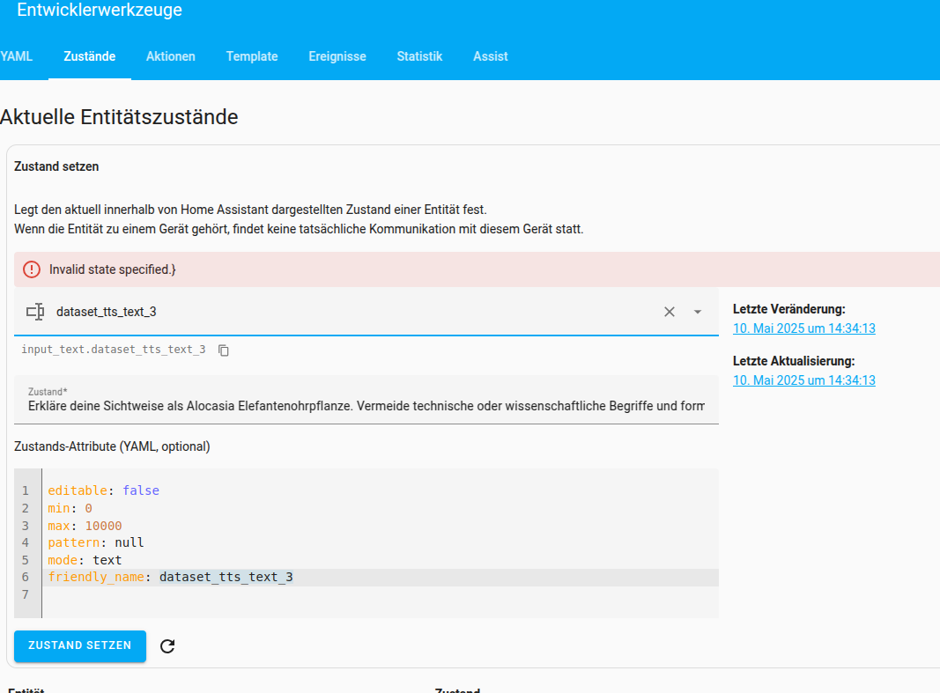Open the Ereignisse tab
The width and height of the screenshot is (940, 693).
pos(337,56)
